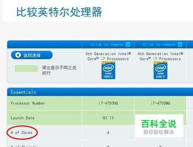Remove the i7-4750HQ column via X icon

click(128, 45)
